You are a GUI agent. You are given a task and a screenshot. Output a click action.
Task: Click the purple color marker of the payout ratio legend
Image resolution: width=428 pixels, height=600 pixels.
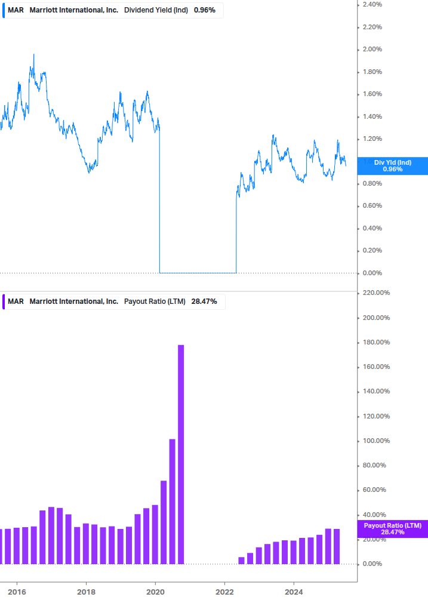pos(4,301)
